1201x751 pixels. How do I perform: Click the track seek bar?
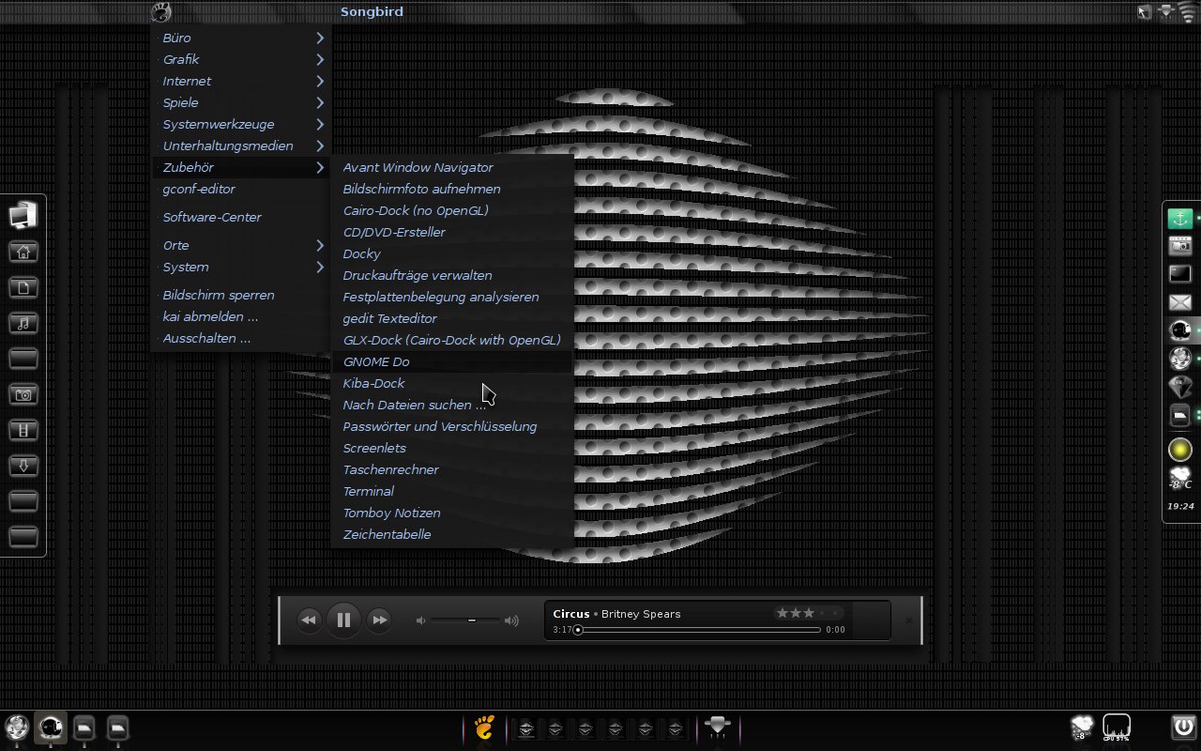[x=698, y=630]
